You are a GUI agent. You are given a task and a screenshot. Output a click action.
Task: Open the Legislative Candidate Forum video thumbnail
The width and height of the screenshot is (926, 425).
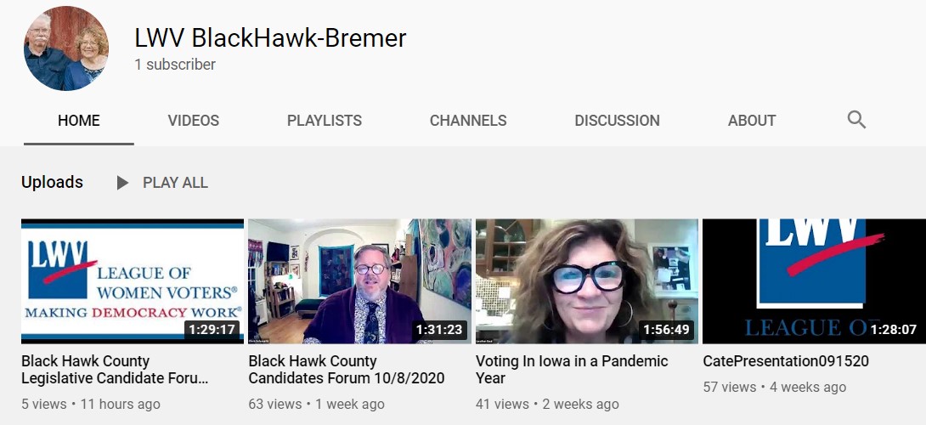[x=133, y=281]
